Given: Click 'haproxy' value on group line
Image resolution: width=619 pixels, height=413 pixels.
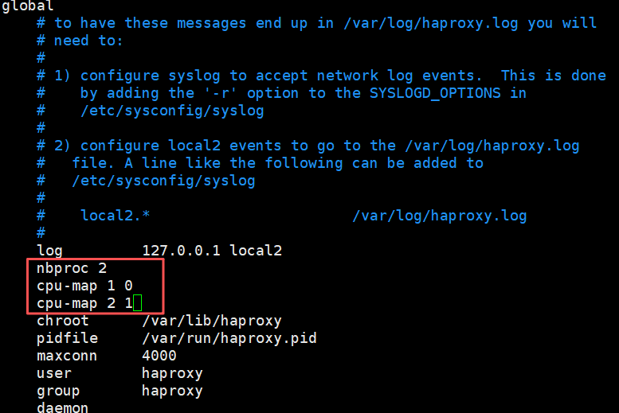Looking at the screenshot, I should coord(172,391).
